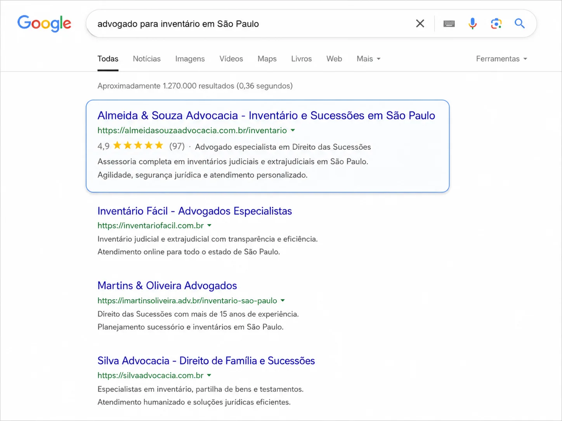The image size is (562, 421).
Task: Go to the Vídeos tab
Action: tap(231, 59)
